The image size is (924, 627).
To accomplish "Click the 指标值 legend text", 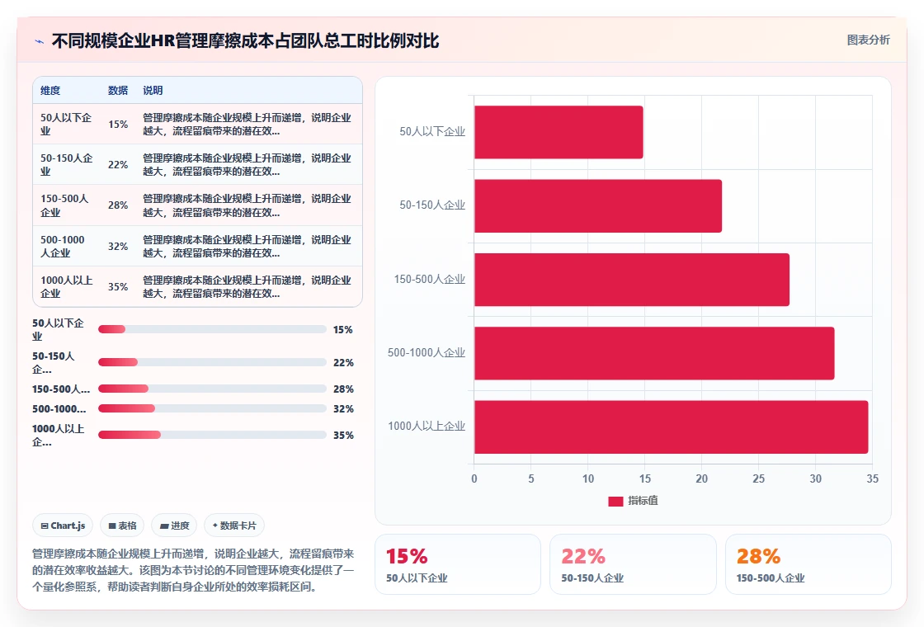I will click(x=643, y=501).
